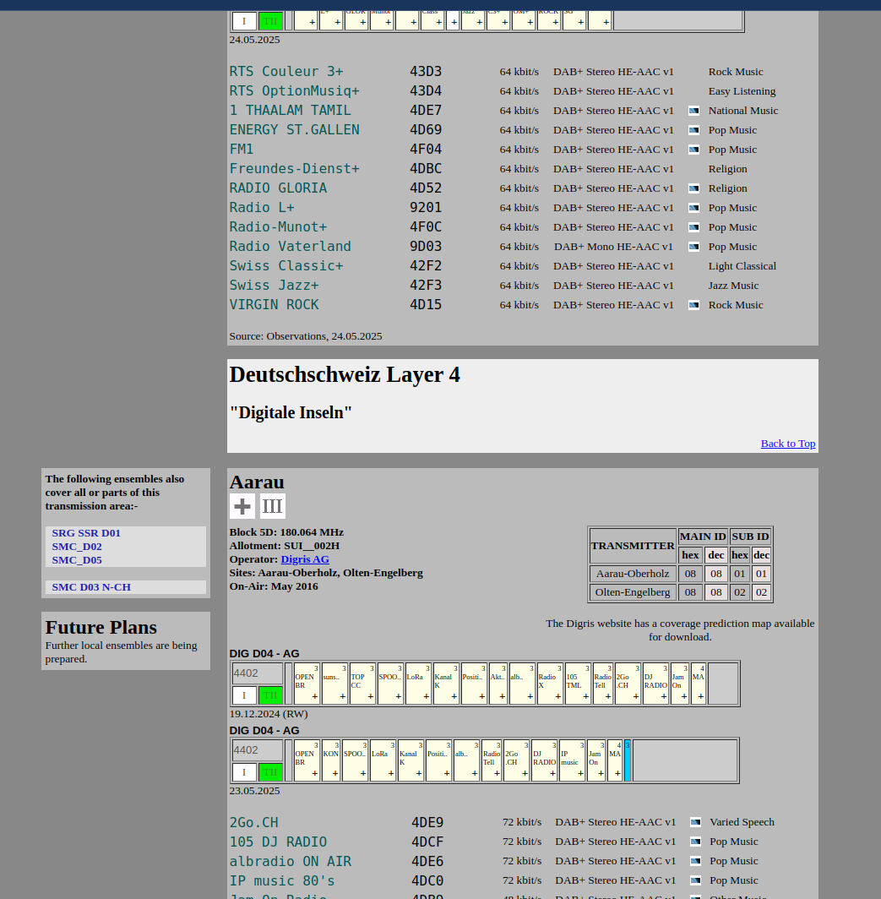Toggle green TII button in 23.05.2025 ensemble
This screenshot has height=899, width=881.
point(270,772)
